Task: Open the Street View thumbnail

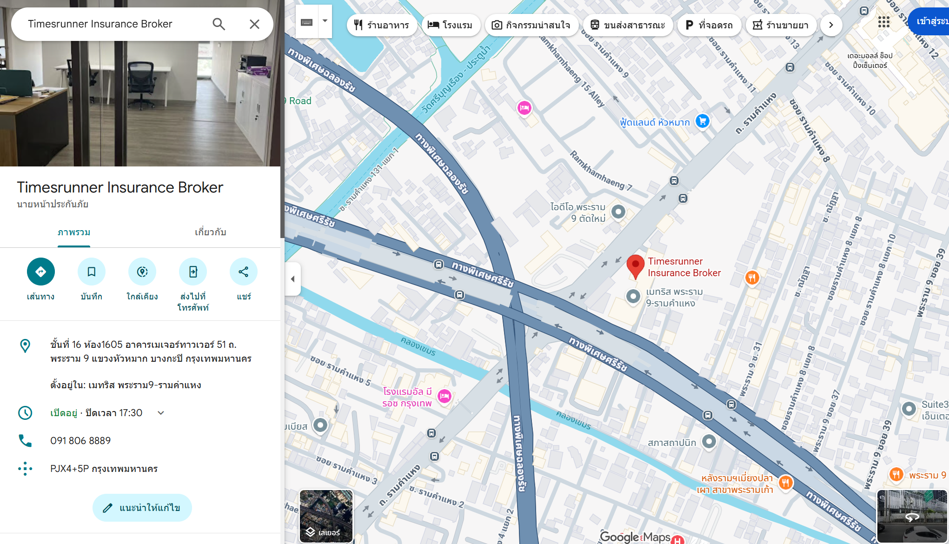Action: coord(912,516)
